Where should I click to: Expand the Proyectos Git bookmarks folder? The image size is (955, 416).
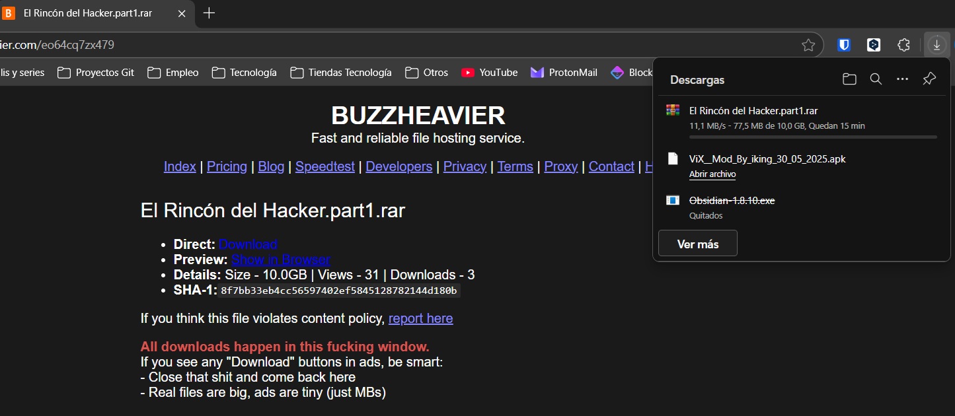coord(96,73)
